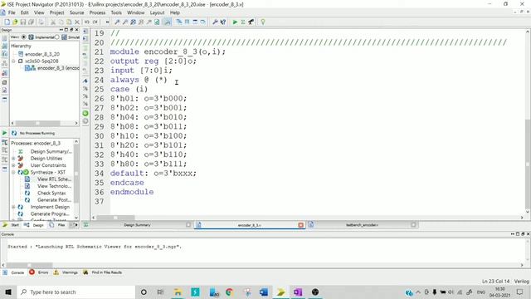Select encoder_8_3_20 in Hierarchy
The image size is (531, 299).
42,54
